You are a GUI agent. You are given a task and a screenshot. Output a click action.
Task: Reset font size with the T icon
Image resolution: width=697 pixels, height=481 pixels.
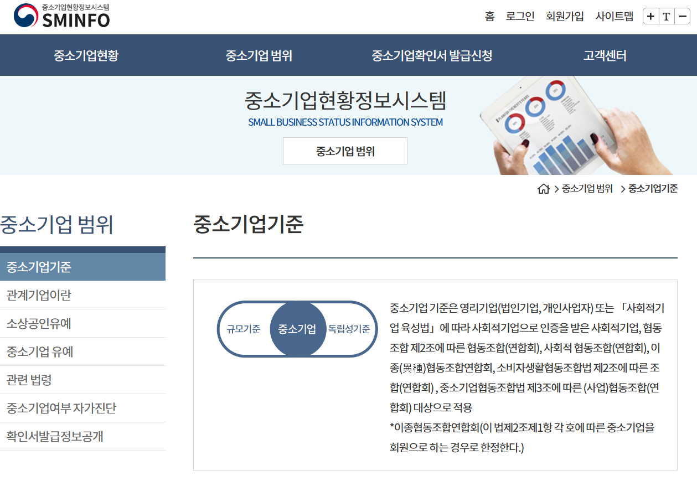pyautogui.click(x=665, y=17)
